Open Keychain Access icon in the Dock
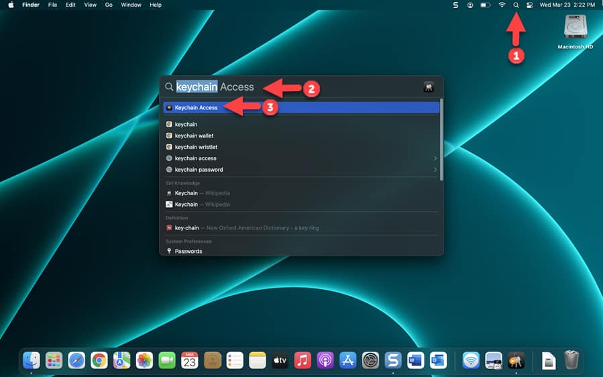Screen dimensions: 603x377 tap(516, 360)
